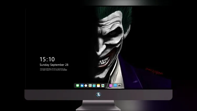Click the 15:10 clock on the desktop

tap(47, 59)
